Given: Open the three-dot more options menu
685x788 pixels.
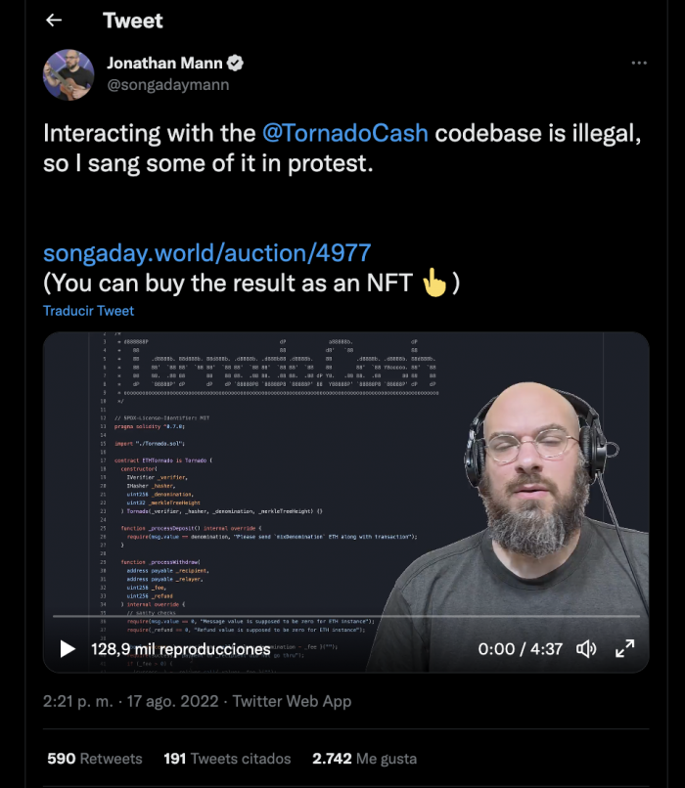Looking at the screenshot, I should click(639, 63).
